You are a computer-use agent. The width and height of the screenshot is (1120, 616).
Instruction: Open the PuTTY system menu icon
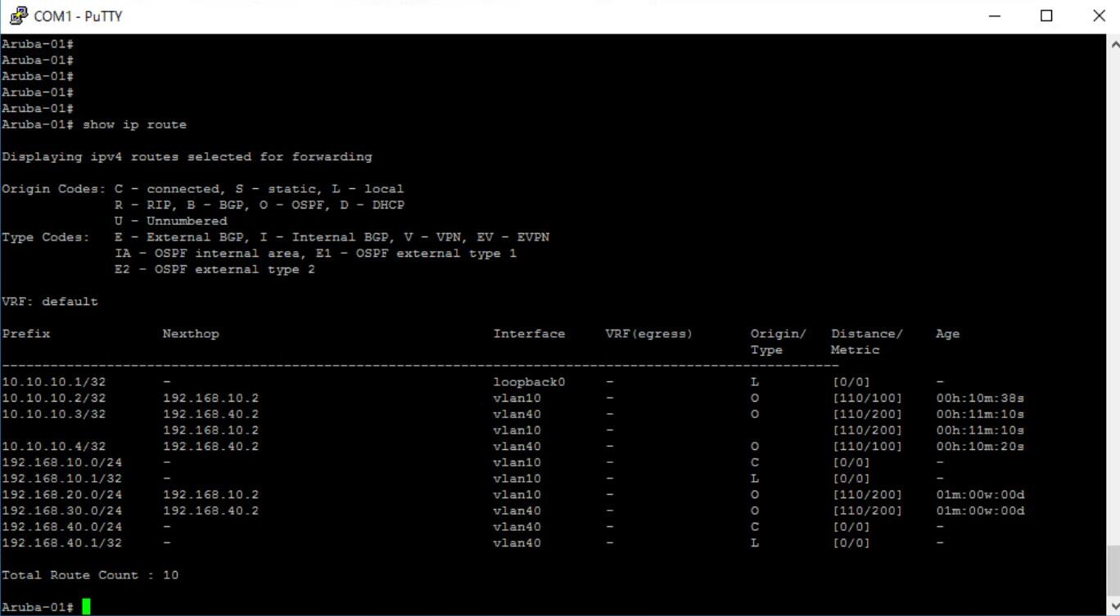(x=18, y=16)
